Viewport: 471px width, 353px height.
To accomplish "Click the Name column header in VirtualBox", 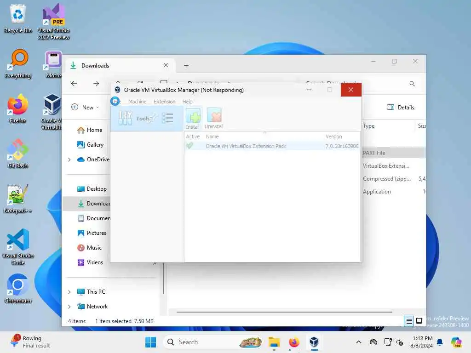I will (x=212, y=137).
